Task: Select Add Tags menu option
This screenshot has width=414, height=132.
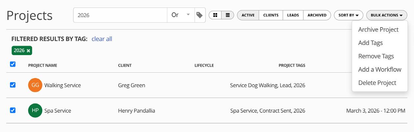Action: click(x=370, y=43)
